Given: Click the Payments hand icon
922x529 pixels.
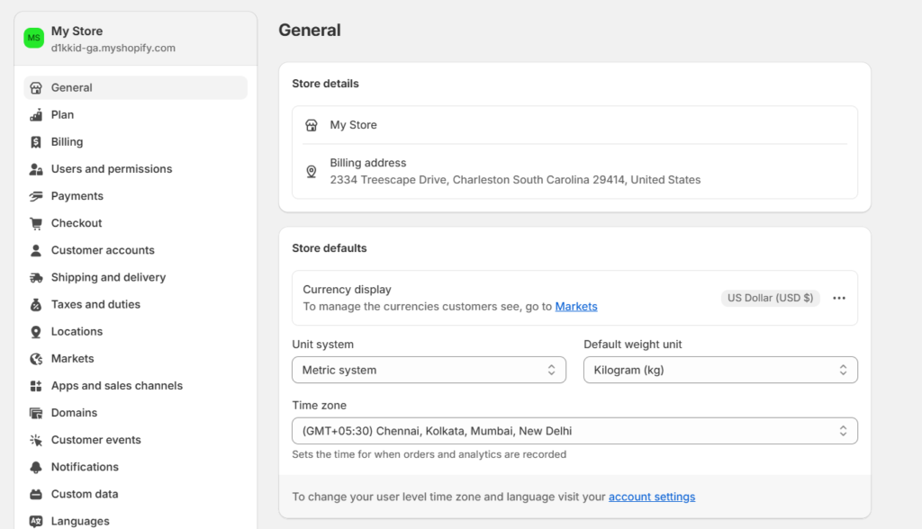Looking at the screenshot, I should [36, 196].
